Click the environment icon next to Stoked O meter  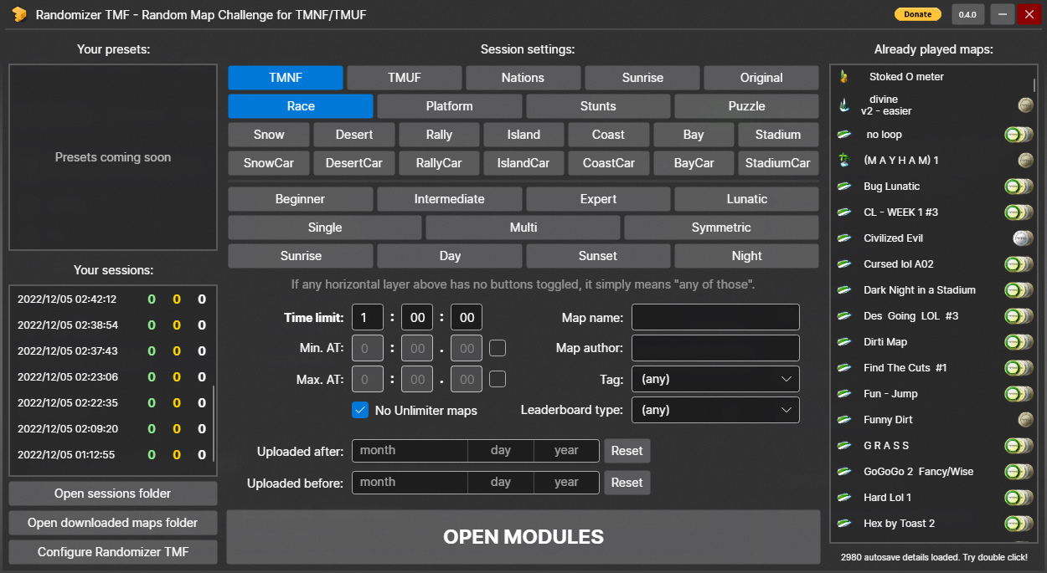coord(844,77)
